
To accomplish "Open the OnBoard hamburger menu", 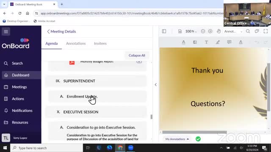I will [x=6, y=32].
